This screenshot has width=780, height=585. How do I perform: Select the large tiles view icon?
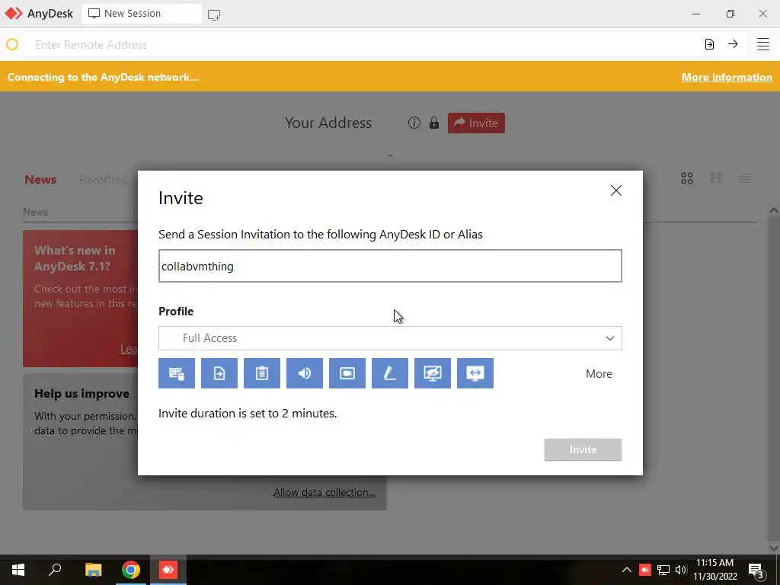pos(687,178)
